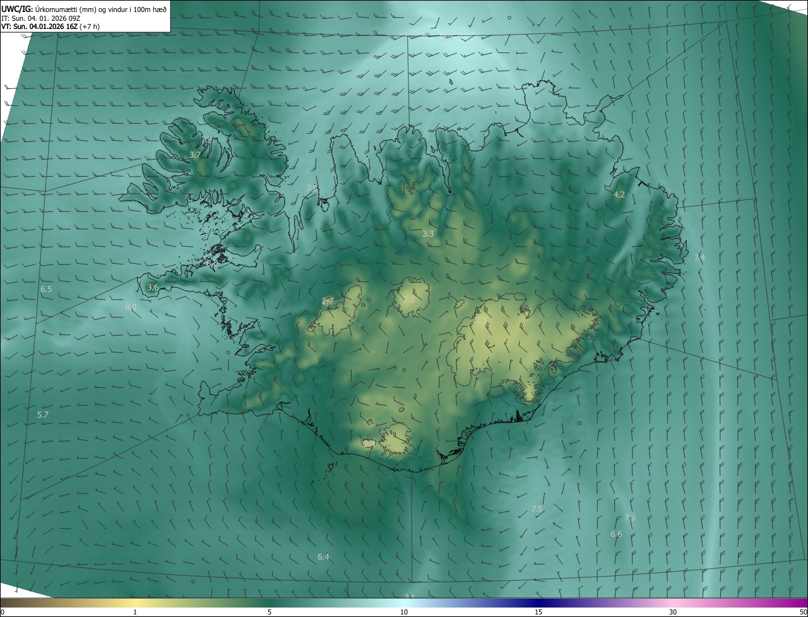Screen dimensions: 808x617
Task: Click the 6.4 value label south of Iceland
Action: (323, 556)
